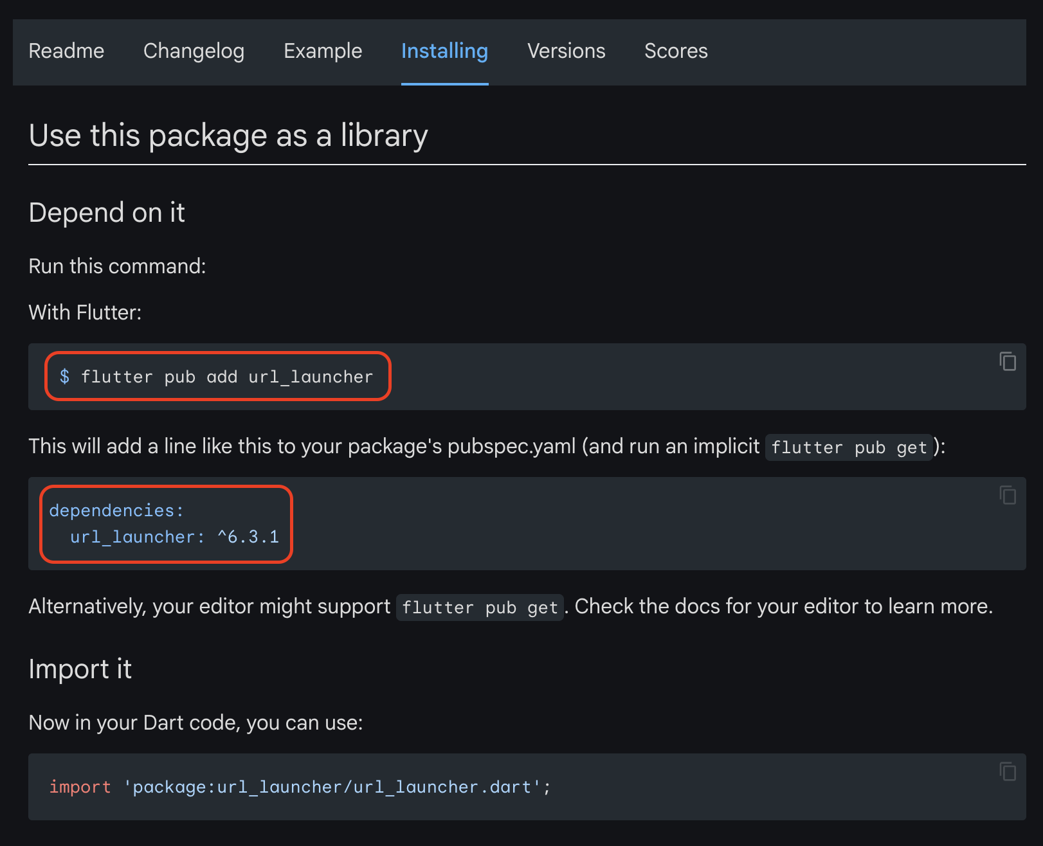Click the 'dependencies:' line in code block
The height and width of the screenshot is (846, 1043).
click(116, 510)
